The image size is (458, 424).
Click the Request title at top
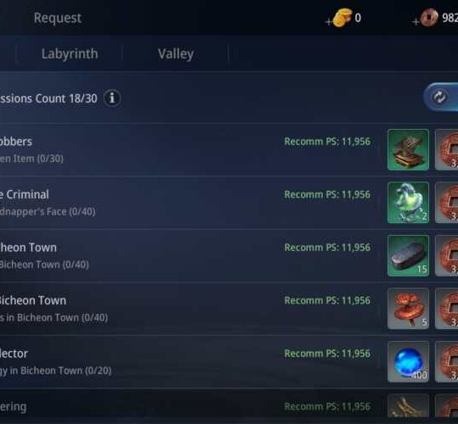[x=58, y=18]
